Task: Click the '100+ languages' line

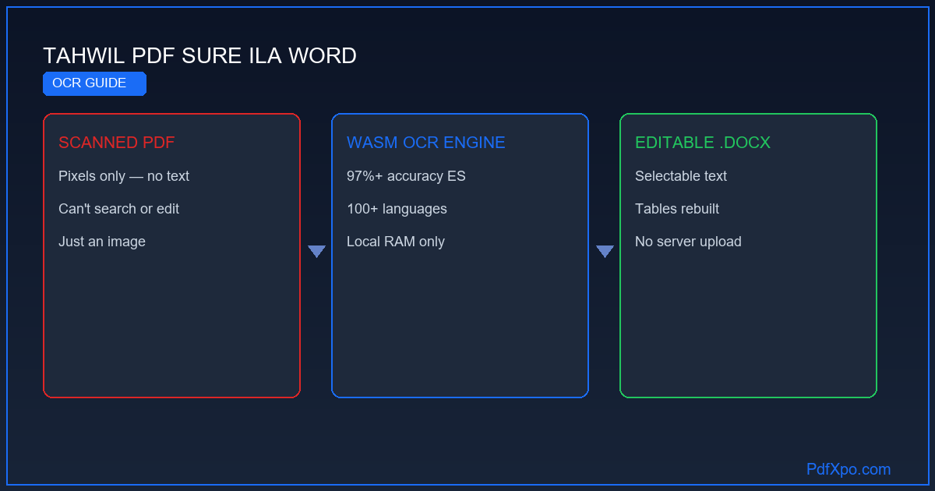Action: (x=397, y=209)
